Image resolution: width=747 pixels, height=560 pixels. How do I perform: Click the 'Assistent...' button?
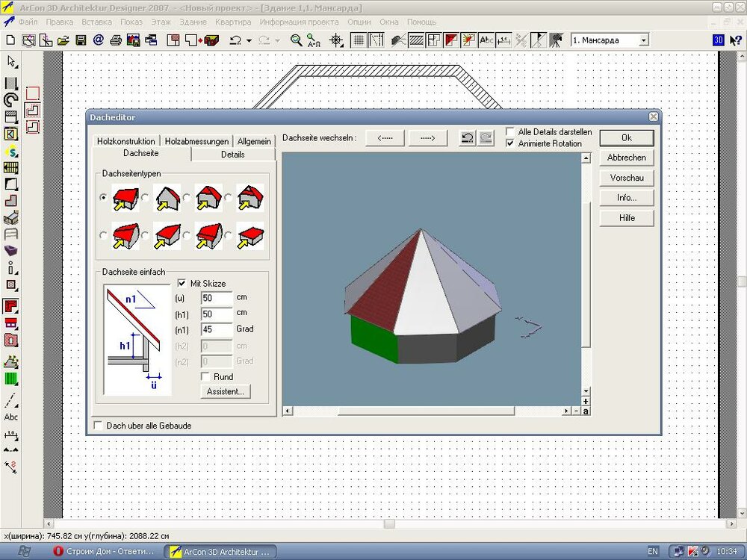[x=225, y=391]
